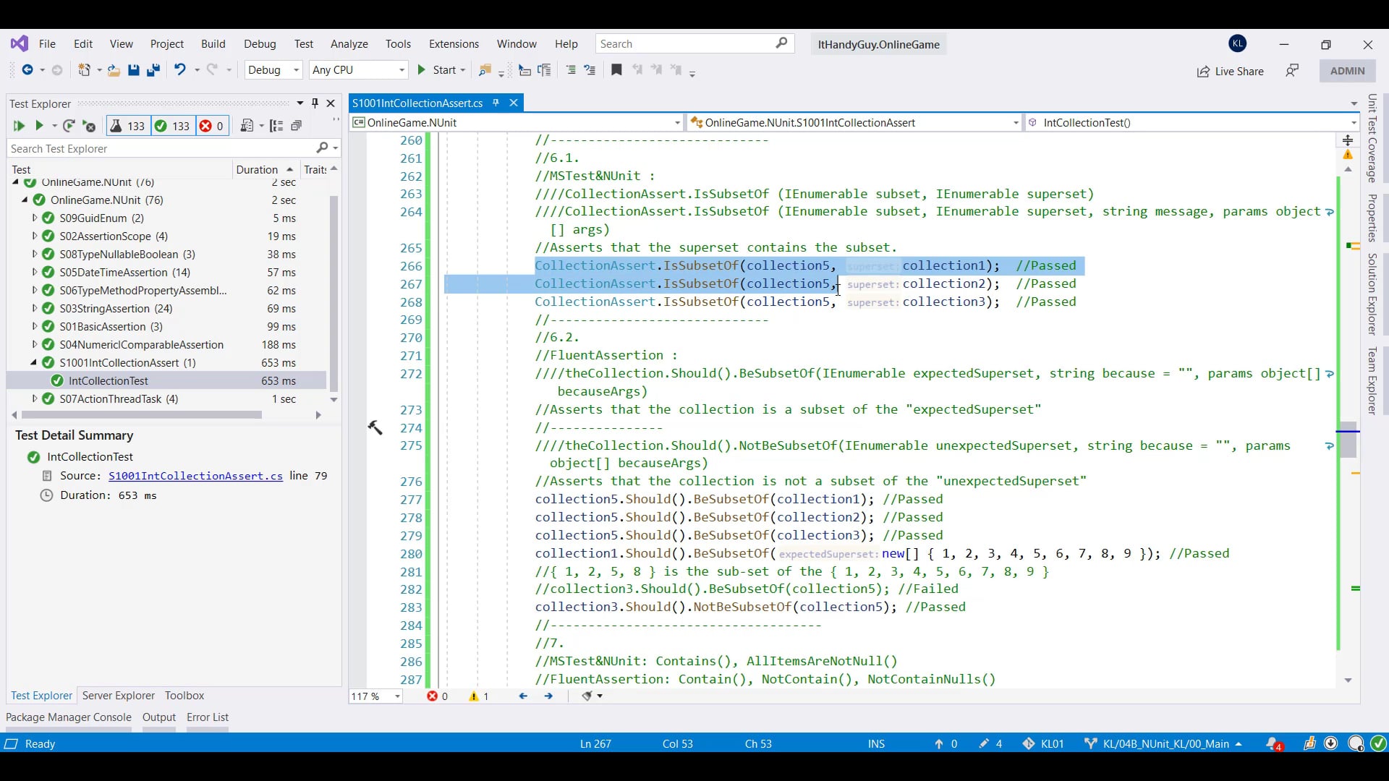Click the Save All toolbar icon

153,70
